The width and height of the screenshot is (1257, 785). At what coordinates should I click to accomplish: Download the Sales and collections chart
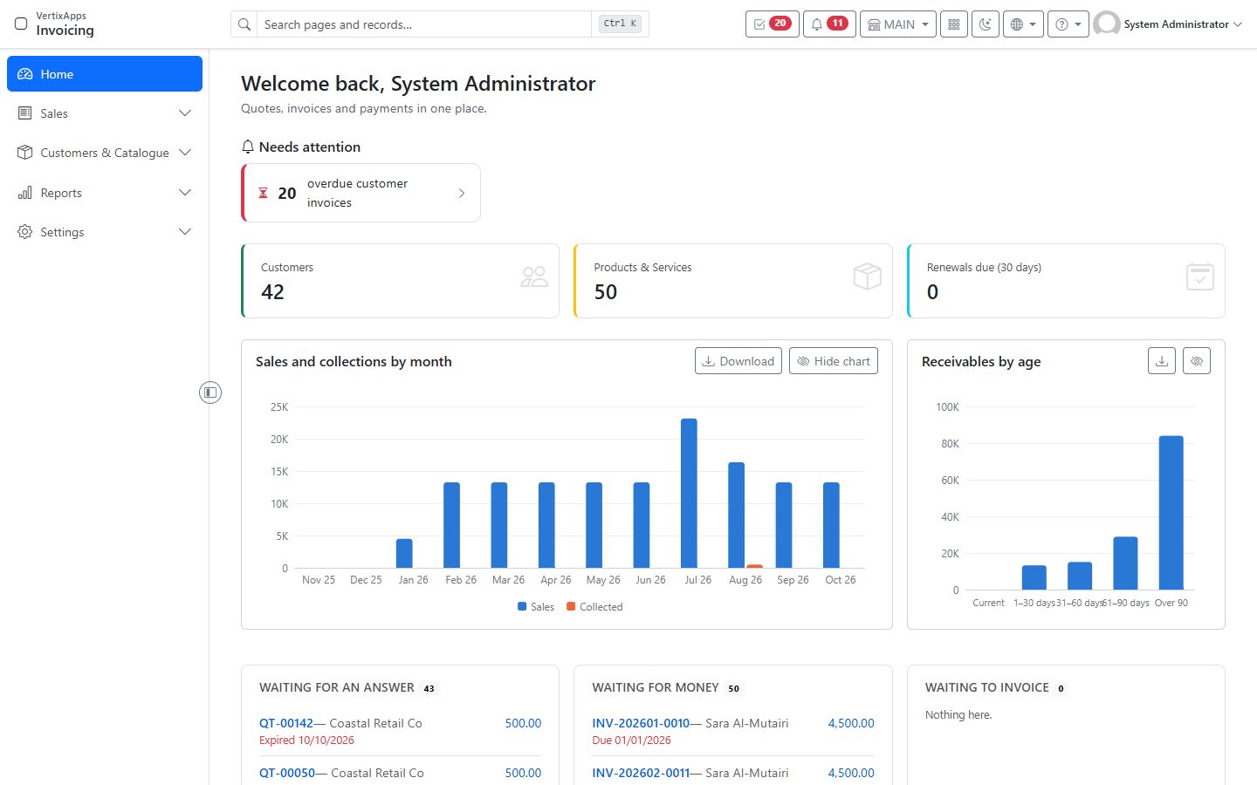click(738, 361)
